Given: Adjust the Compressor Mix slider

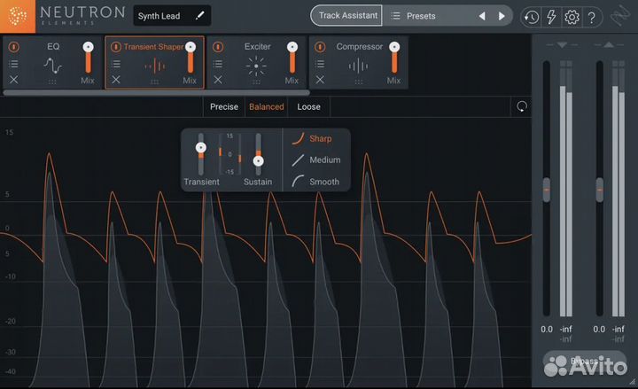Looking at the screenshot, I should tap(394, 58).
